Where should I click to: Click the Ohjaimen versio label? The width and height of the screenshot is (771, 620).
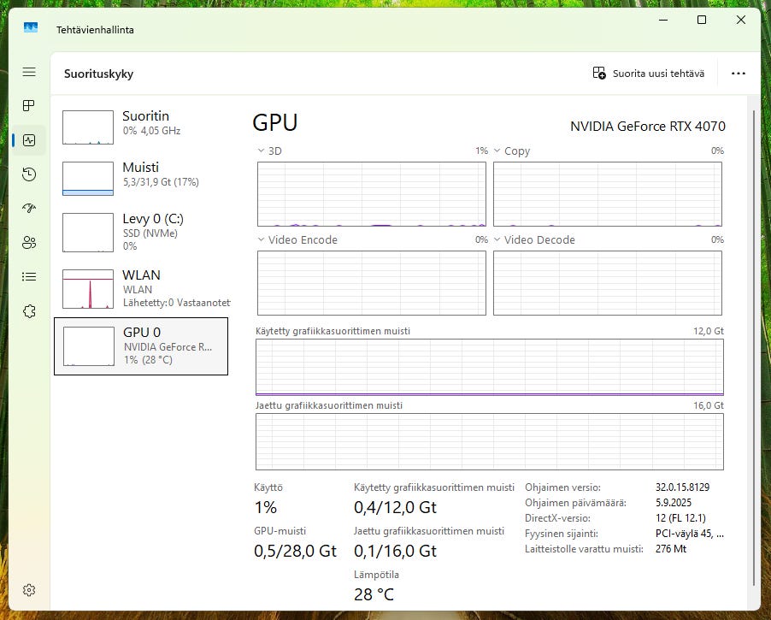click(x=562, y=487)
